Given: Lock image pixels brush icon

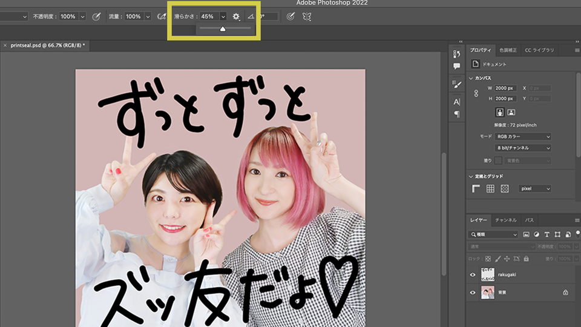Looking at the screenshot, I should tap(497, 259).
